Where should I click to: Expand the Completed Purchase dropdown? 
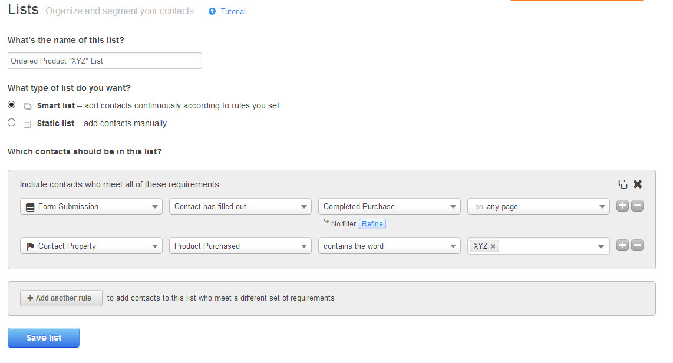(389, 207)
